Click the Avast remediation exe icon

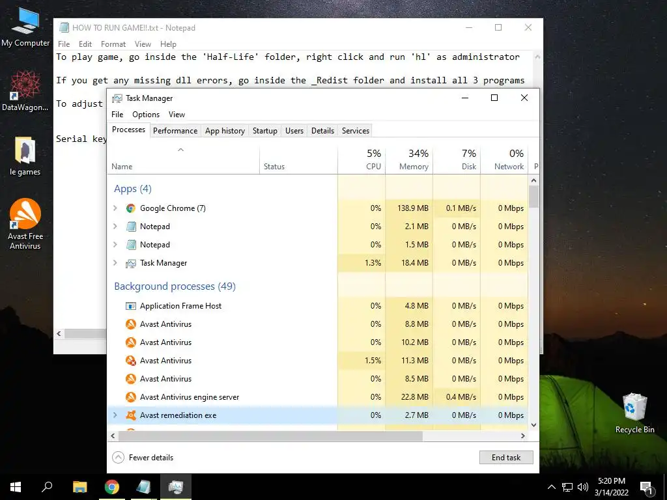pos(130,415)
